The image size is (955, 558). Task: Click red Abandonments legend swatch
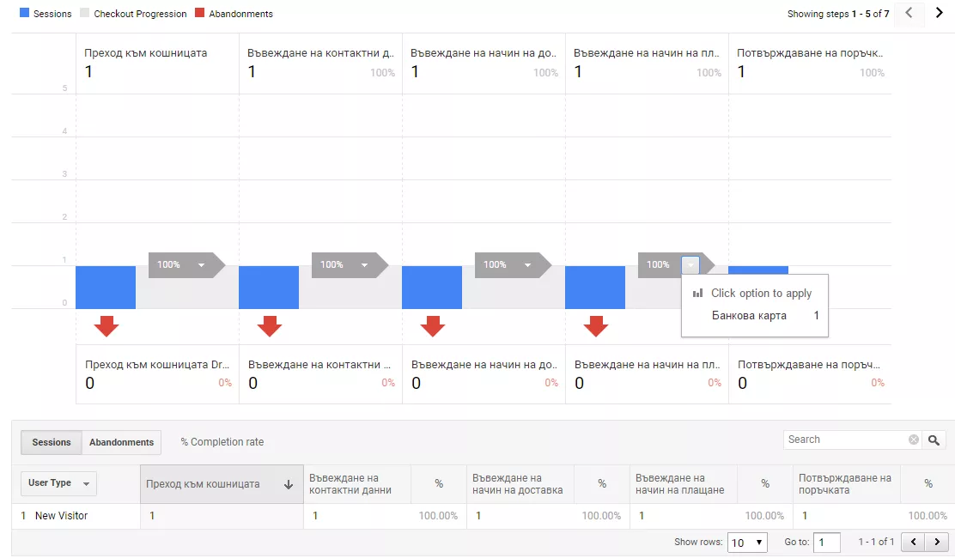pos(200,13)
